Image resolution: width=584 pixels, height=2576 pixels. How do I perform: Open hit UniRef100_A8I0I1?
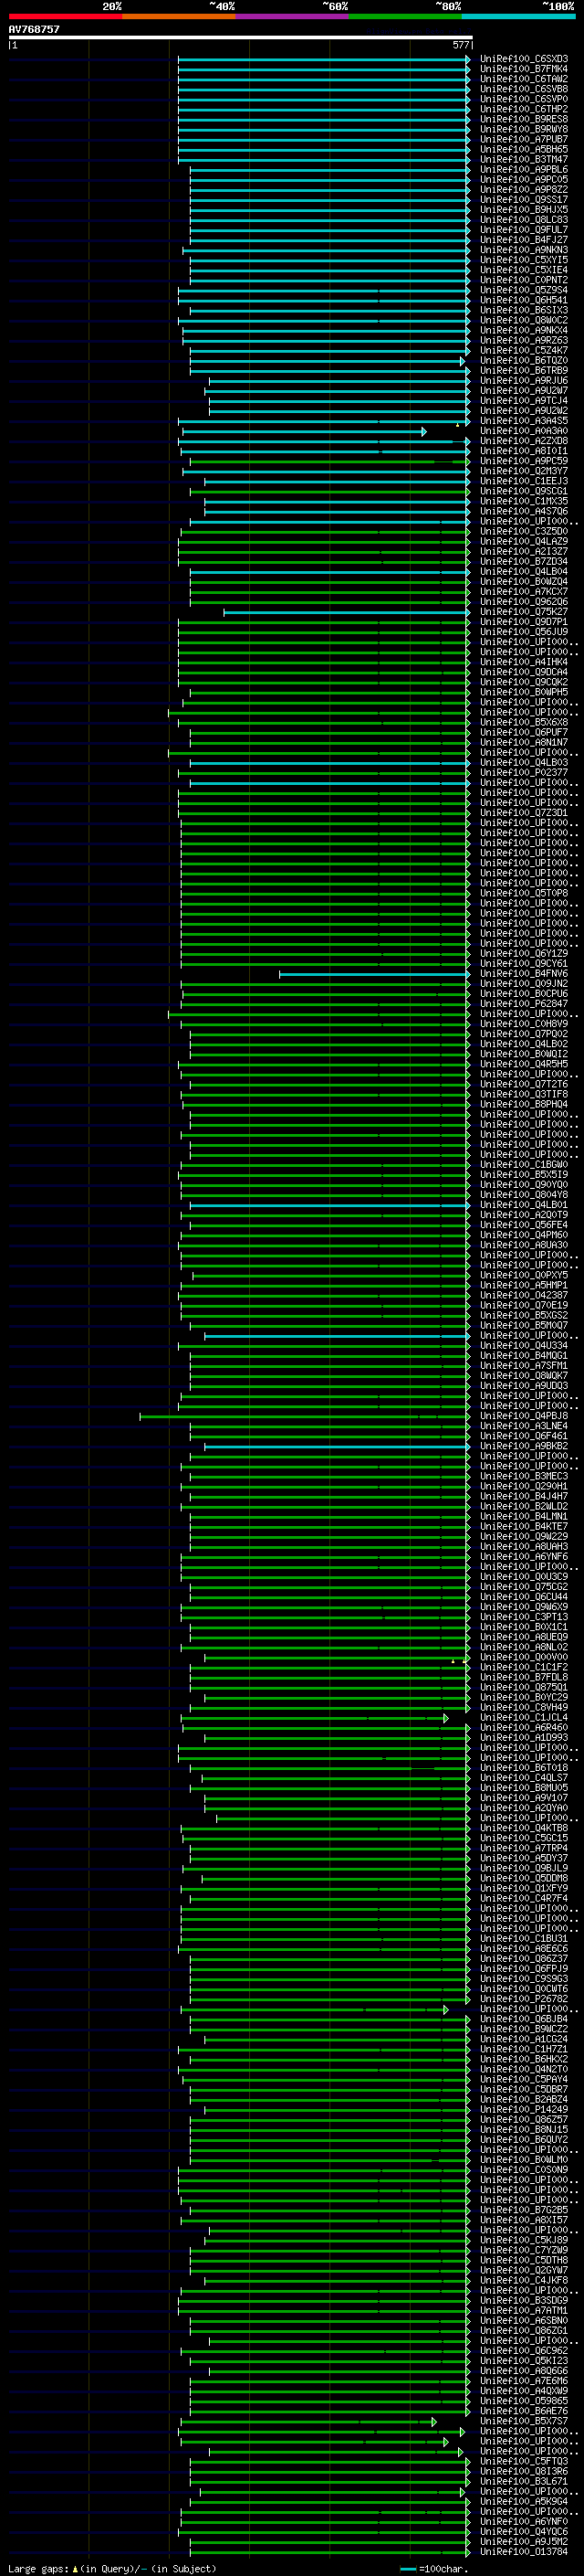pyautogui.click(x=524, y=451)
